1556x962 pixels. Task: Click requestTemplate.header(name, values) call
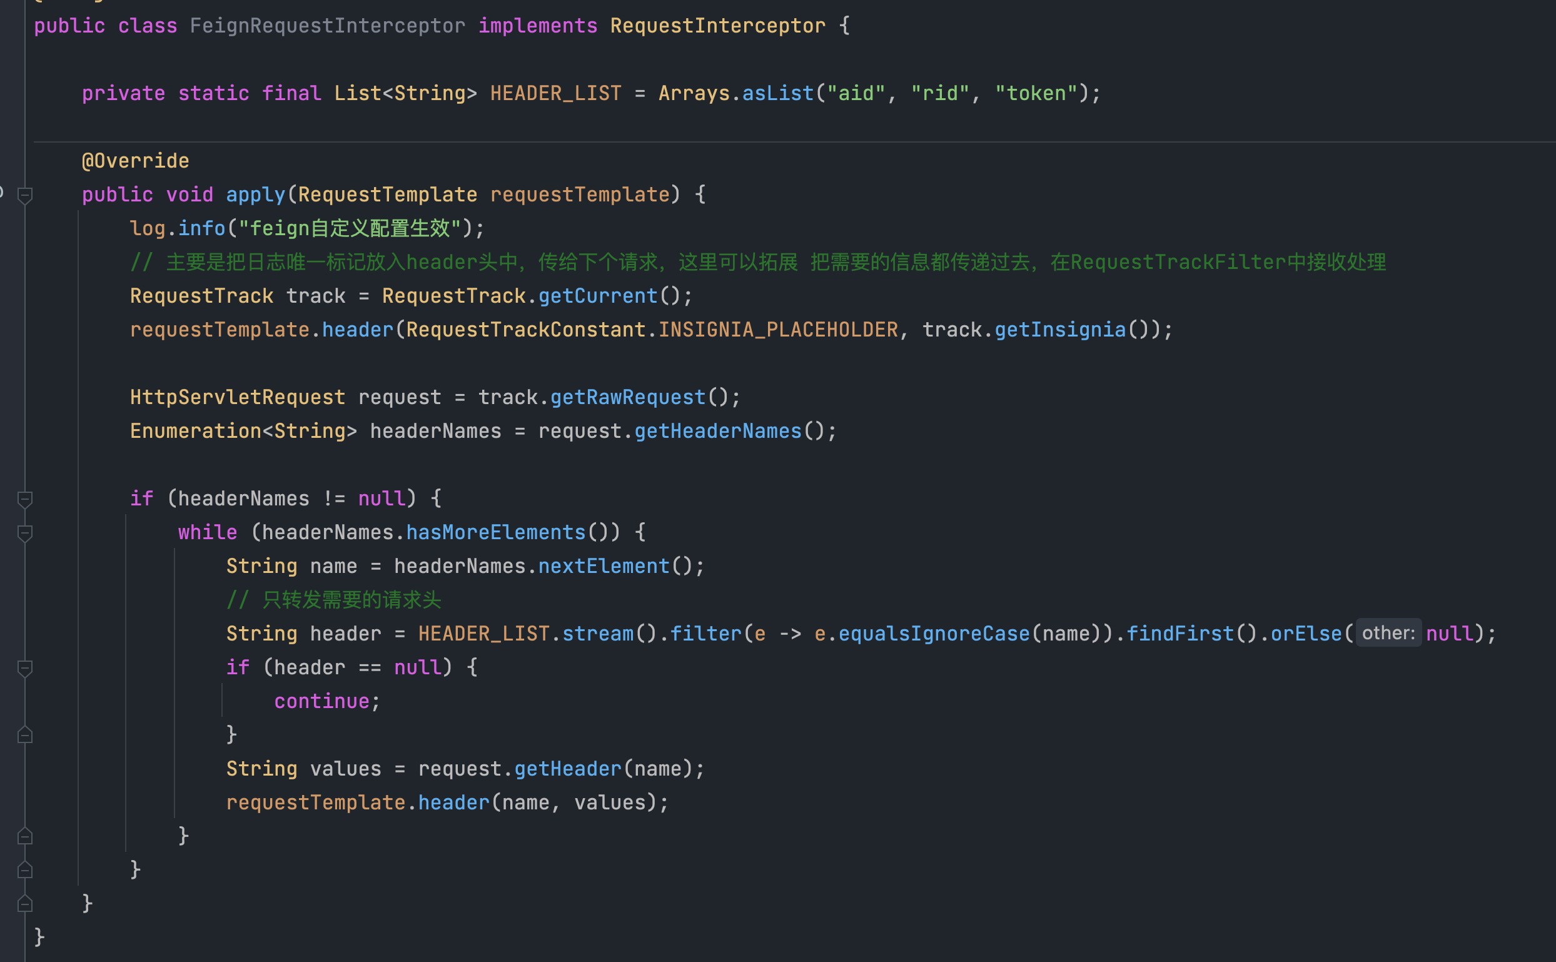tap(447, 803)
